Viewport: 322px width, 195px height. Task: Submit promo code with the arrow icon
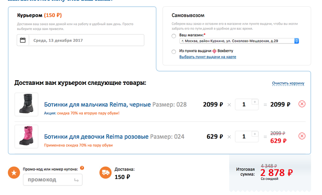click(76, 180)
